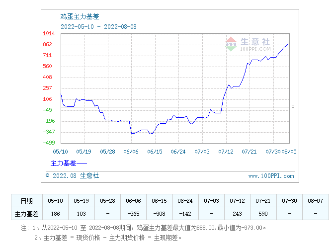Click the 1014 y-axis label
Screen dimensions: 334x245
click(48, 34)
